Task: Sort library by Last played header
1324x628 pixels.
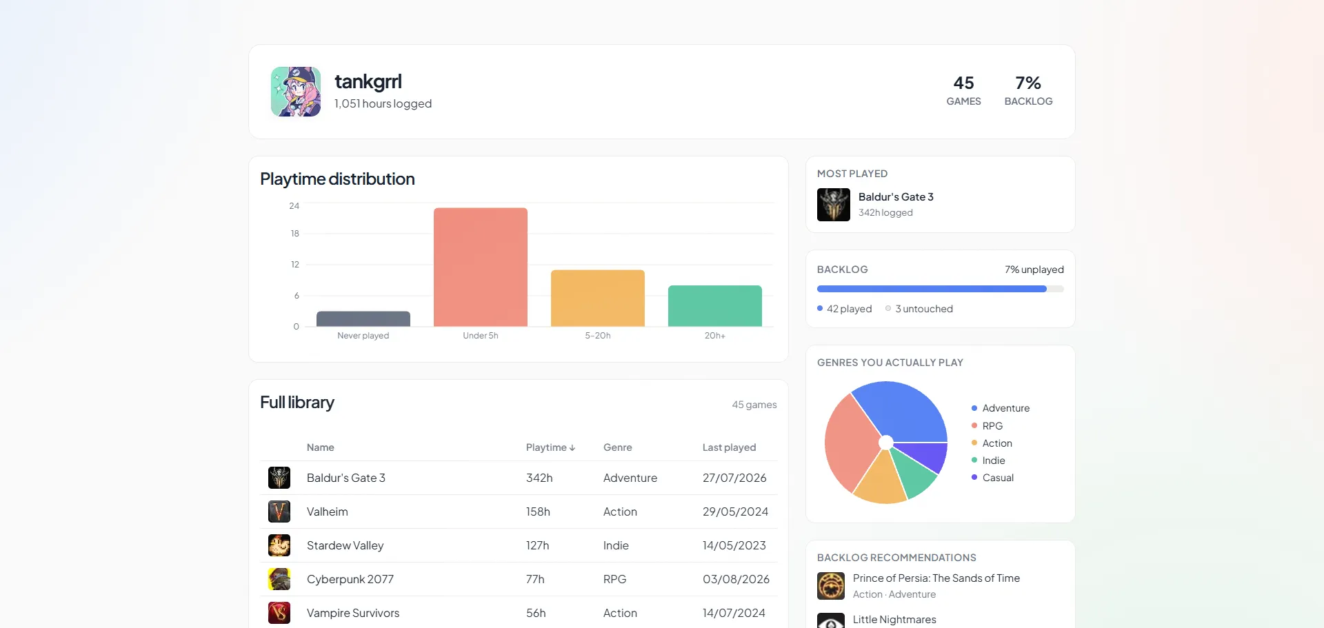Action: click(729, 447)
